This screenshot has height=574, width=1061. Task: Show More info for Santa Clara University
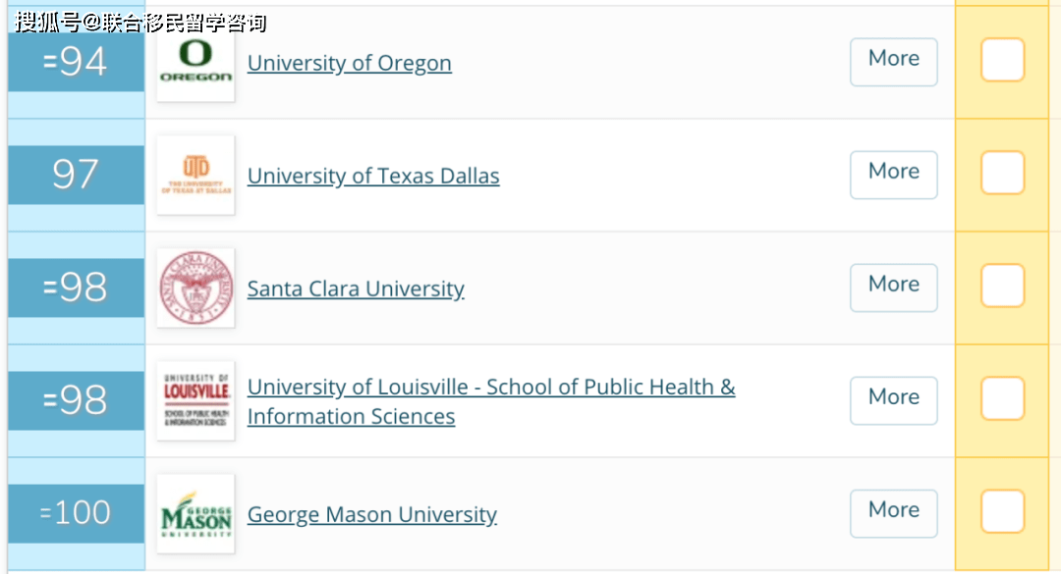click(894, 287)
